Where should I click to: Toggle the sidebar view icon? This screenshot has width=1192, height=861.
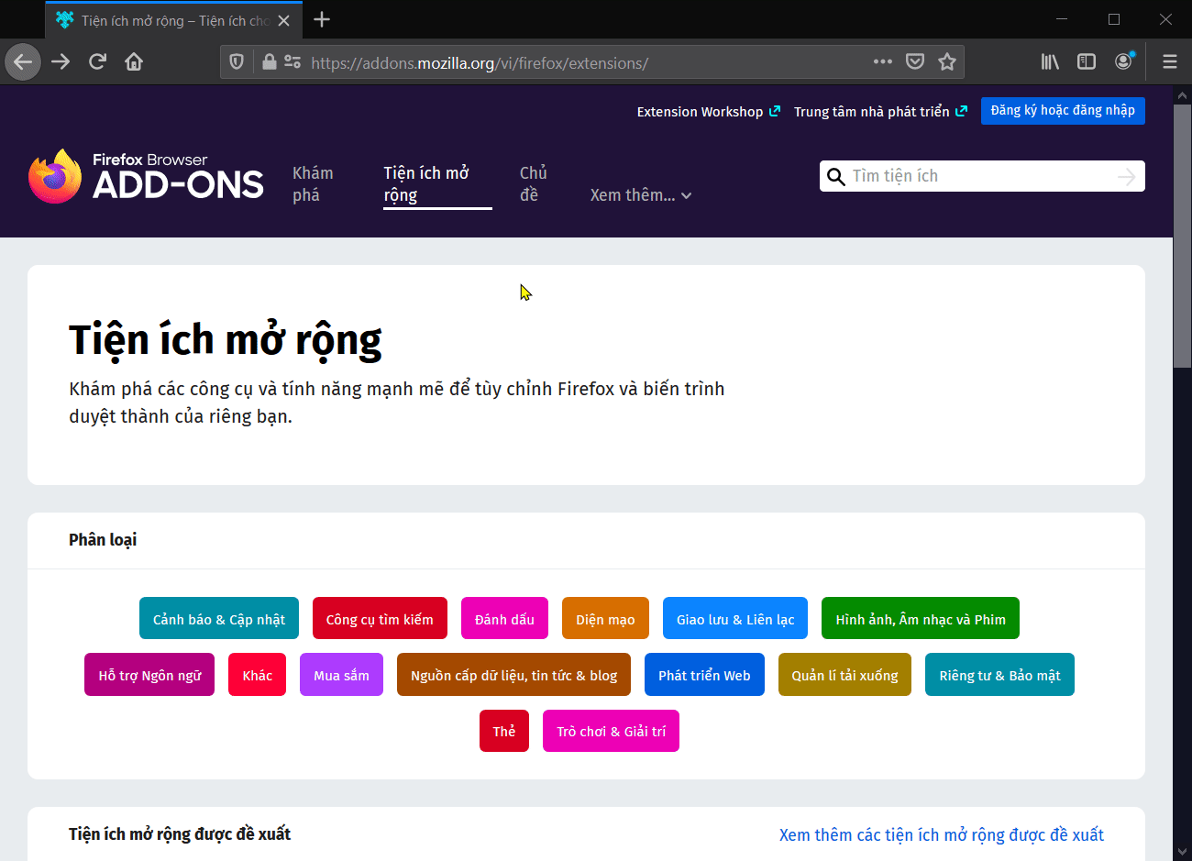coord(1087,61)
